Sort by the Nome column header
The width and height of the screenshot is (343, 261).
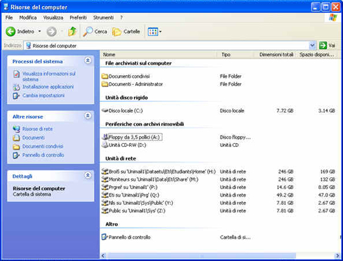pos(159,54)
